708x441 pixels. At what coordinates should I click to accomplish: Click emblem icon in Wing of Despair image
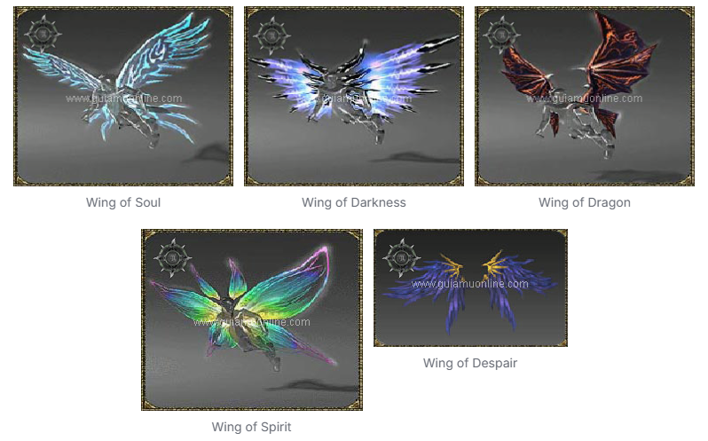(x=401, y=258)
